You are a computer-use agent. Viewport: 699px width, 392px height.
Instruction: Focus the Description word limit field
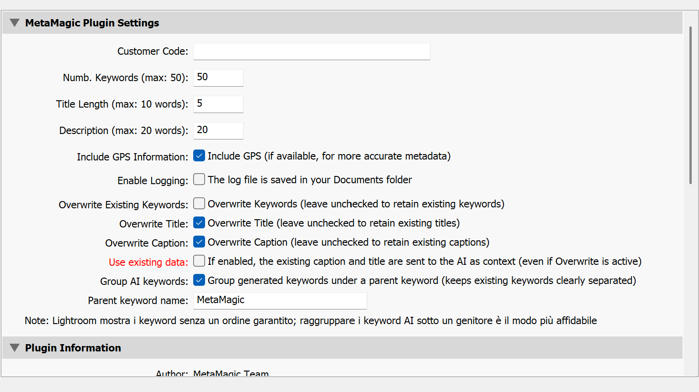(218, 130)
